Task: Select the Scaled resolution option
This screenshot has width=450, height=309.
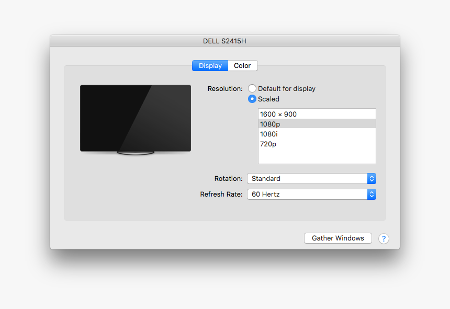Action: tap(252, 99)
